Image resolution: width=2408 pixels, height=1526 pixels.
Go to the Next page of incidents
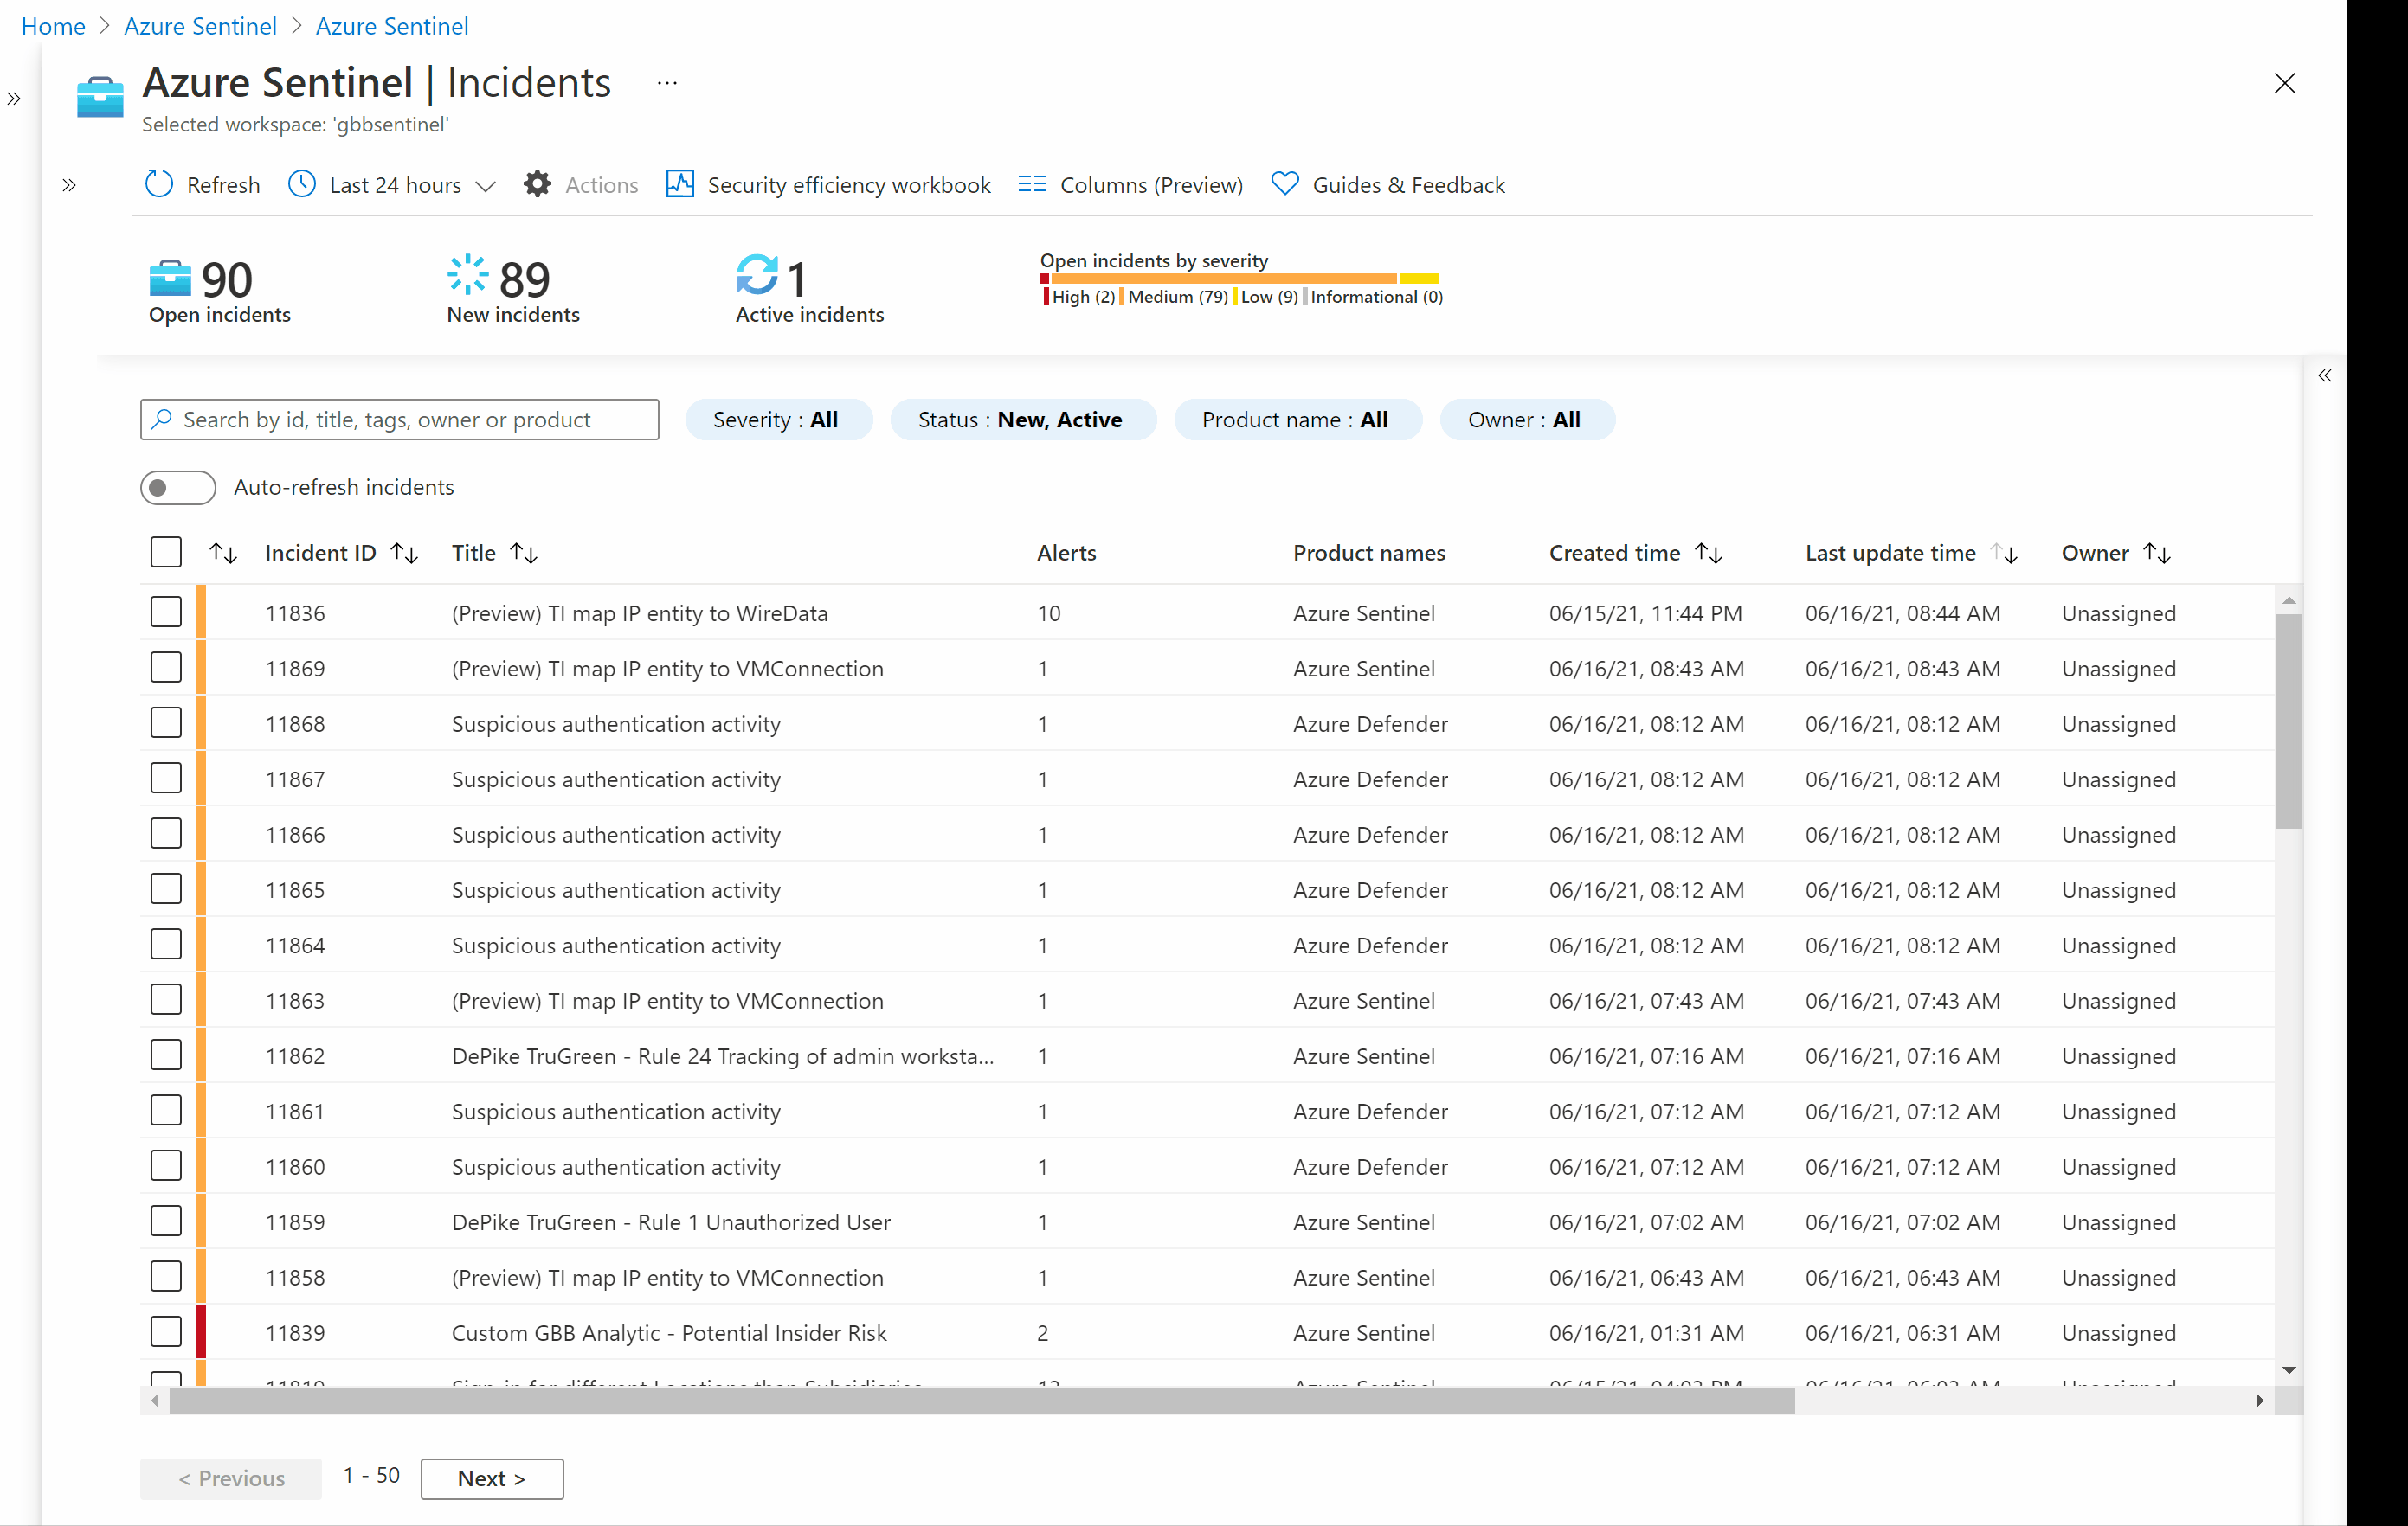(x=491, y=1478)
